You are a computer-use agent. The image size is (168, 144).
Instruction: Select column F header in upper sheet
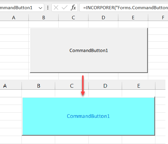tap(158, 18)
